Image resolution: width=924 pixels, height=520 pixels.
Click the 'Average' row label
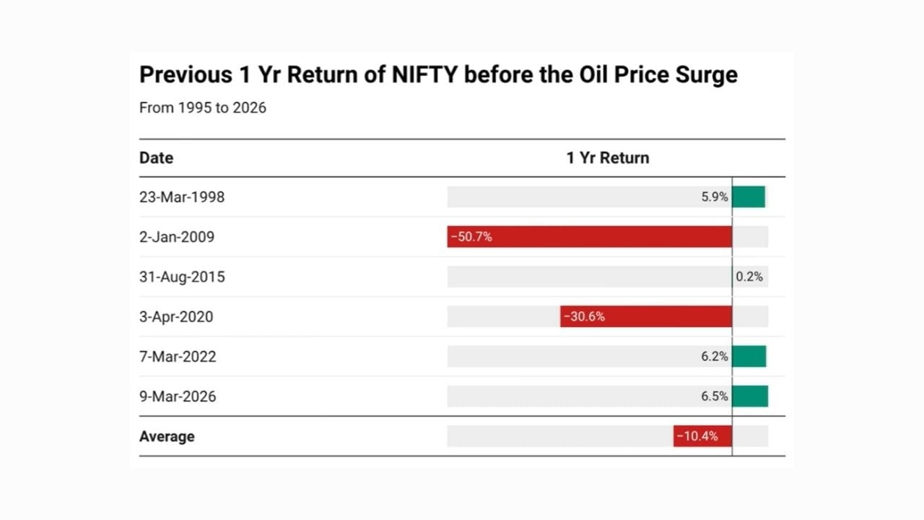(167, 436)
